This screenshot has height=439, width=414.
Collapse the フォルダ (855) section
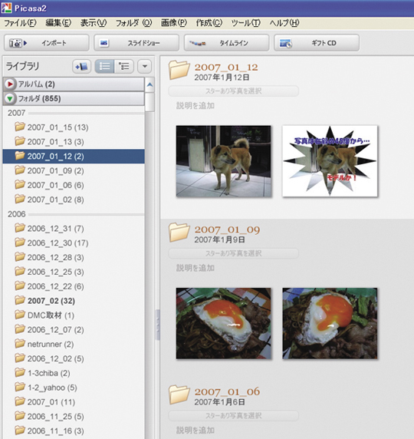[x=10, y=98]
